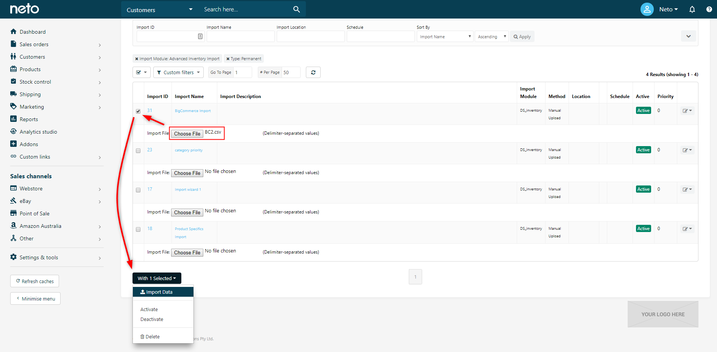
Task: Remove the Type: Permanent filter tag
Action: pos(228,59)
